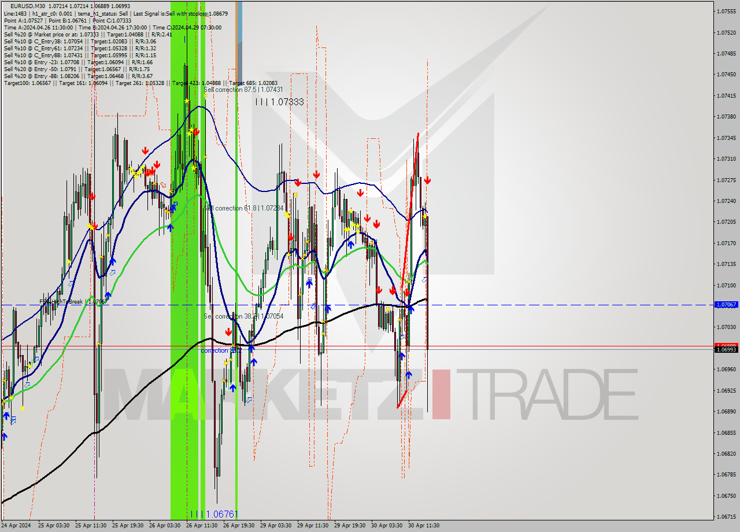Click the 'Time A:2024.04.26 11:30:00' info line

click(x=112, y=27)
